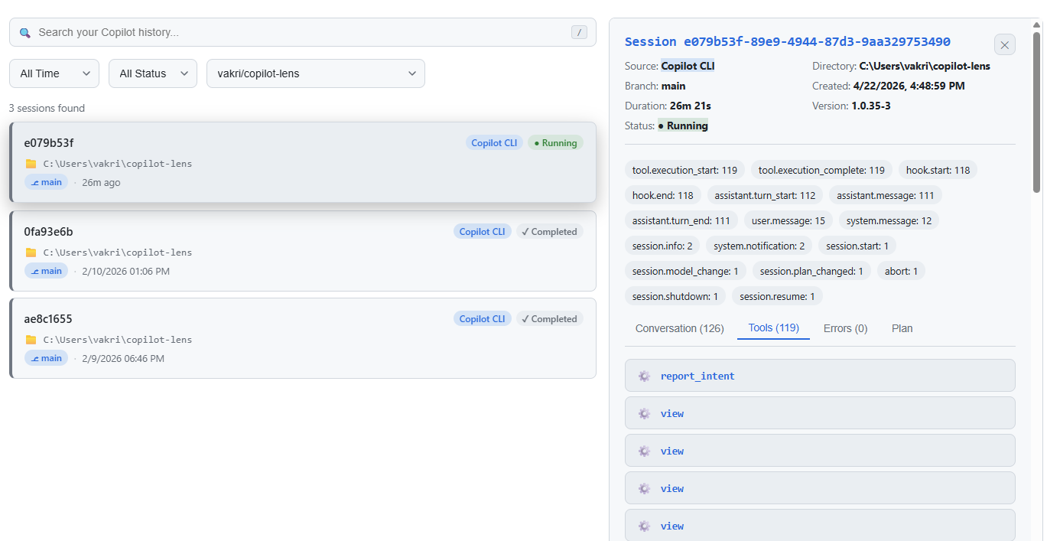Image resolution: width=1047 pixels, height=541 pixels.
Task: Expand the report_intent tool entry
Action: coord(820,376)
